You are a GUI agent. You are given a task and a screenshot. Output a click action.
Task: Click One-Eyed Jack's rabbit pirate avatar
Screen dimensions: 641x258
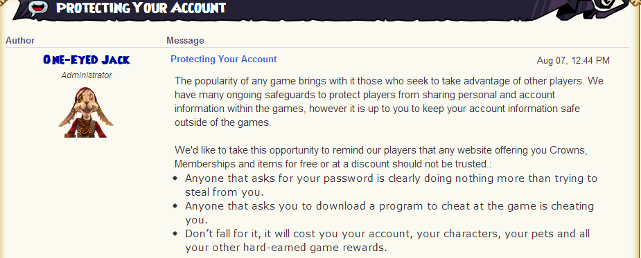86,112
